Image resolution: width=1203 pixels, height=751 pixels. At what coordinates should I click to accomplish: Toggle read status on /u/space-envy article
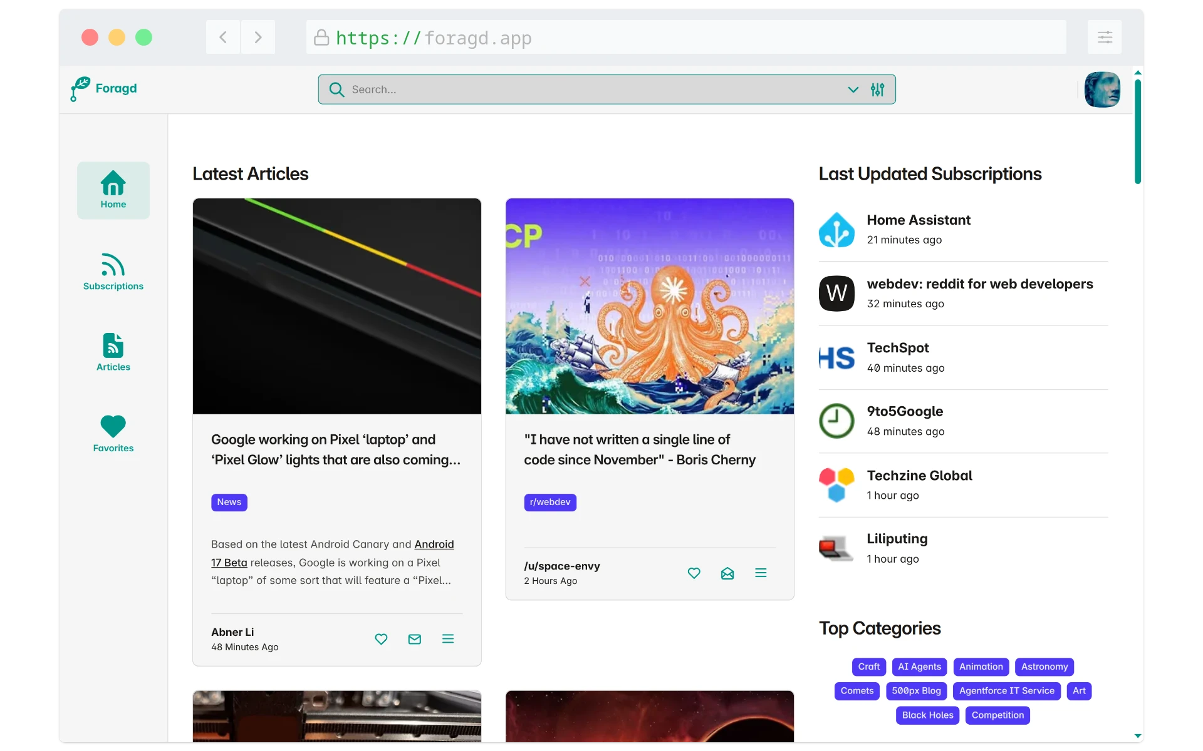(727, 573)
